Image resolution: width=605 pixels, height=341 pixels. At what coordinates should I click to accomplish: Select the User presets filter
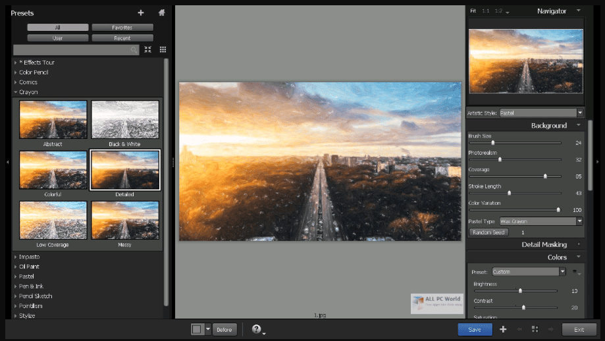pyautogui.click(x=57, y=38)
